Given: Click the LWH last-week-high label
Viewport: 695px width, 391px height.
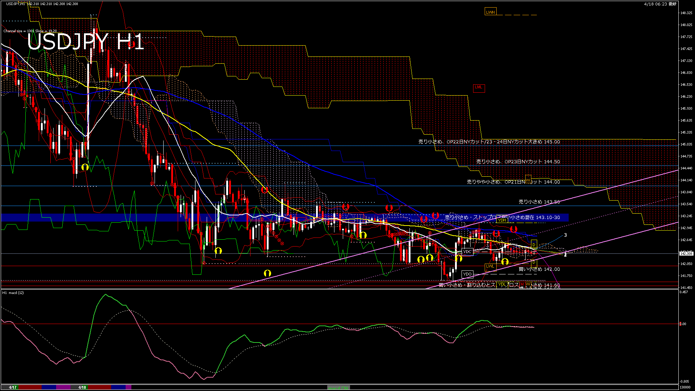Looking at the screenshot, I should [490, 12].
